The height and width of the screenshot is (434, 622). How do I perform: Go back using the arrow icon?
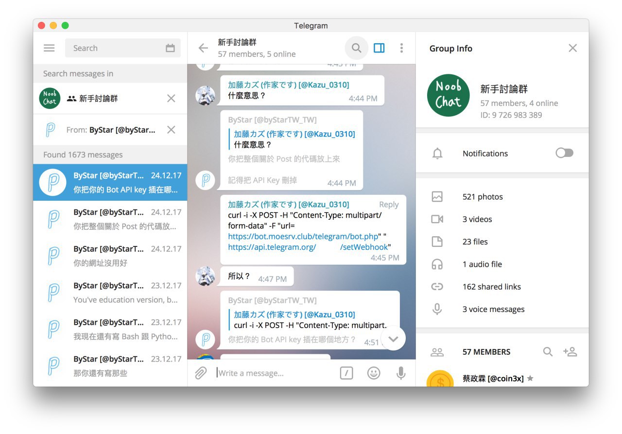coord(203,48)
